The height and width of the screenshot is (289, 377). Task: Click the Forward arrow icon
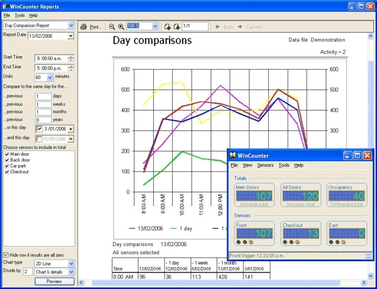click(x=240, y=27)
